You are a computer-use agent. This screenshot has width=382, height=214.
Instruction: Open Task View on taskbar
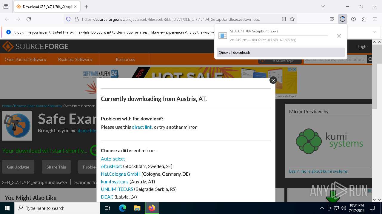107,208
